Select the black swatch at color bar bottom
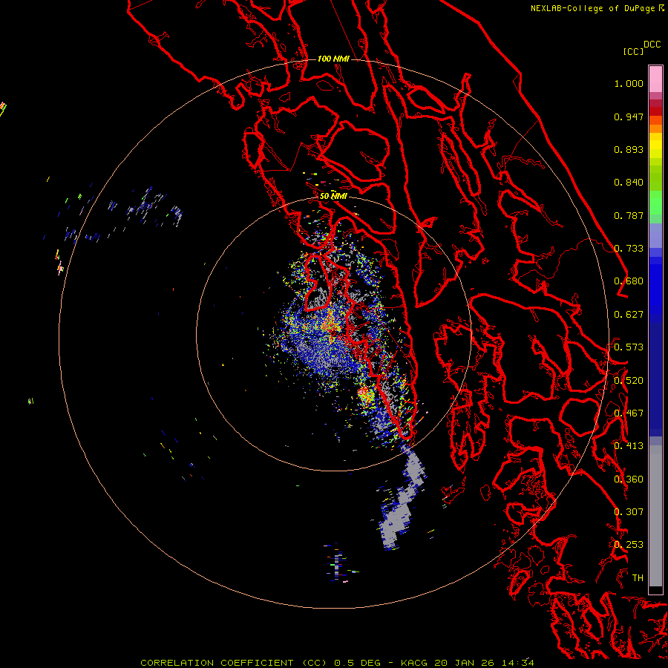668x668 pixels. [x=655, y=590]
